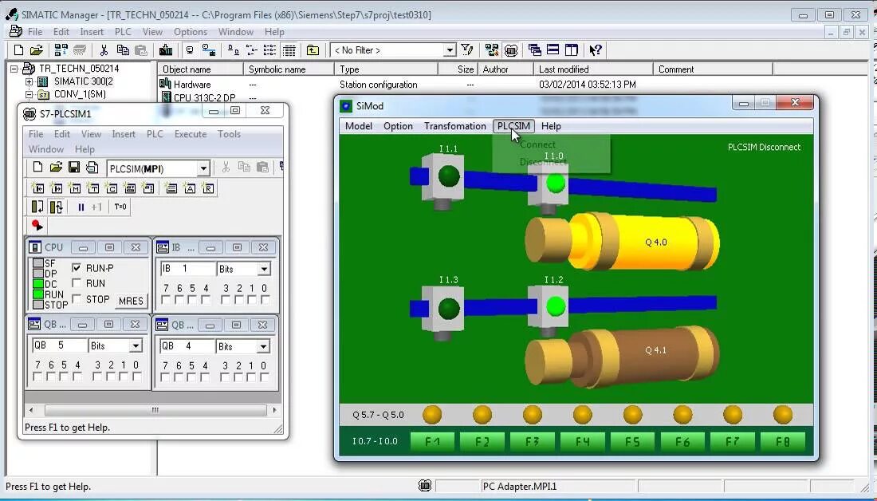This screenshot has height=501, width=877.
Task: Collapse CONV_1(SM) tree node
Action: pyautogui.click(x=29, y=95)
